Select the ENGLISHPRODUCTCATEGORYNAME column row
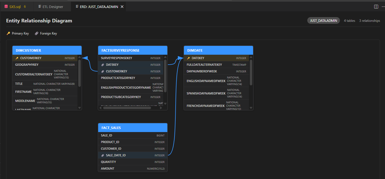The width and height of the screenshot is (385, 179). tap(131, 88)
